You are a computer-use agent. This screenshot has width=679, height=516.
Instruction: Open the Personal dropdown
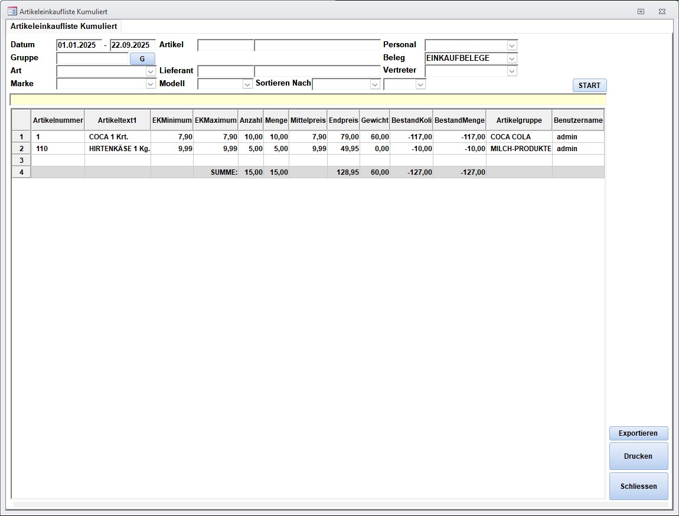pos(512,45)
